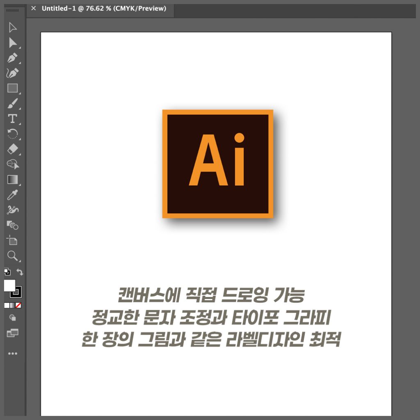Image resolution: width=420 pixels, height=420 pixels.
Task: Apply Gradient mode swatch
Action: click(x=13, y=305)
